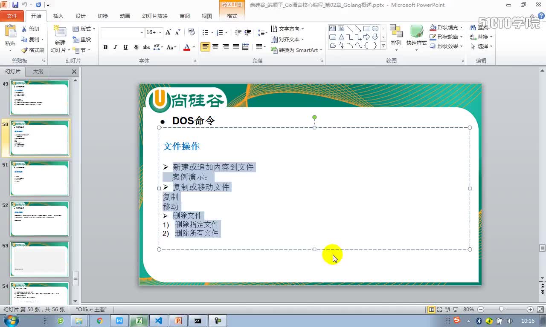
Task: Select the text box shape in gallery
Action: [x=333, y=29]
